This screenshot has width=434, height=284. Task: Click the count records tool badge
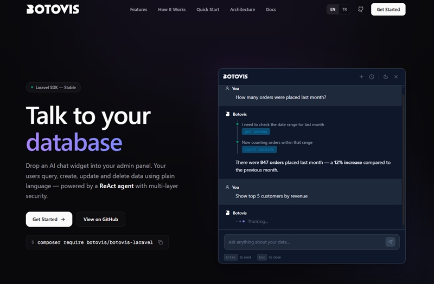(x=259, y=149)
